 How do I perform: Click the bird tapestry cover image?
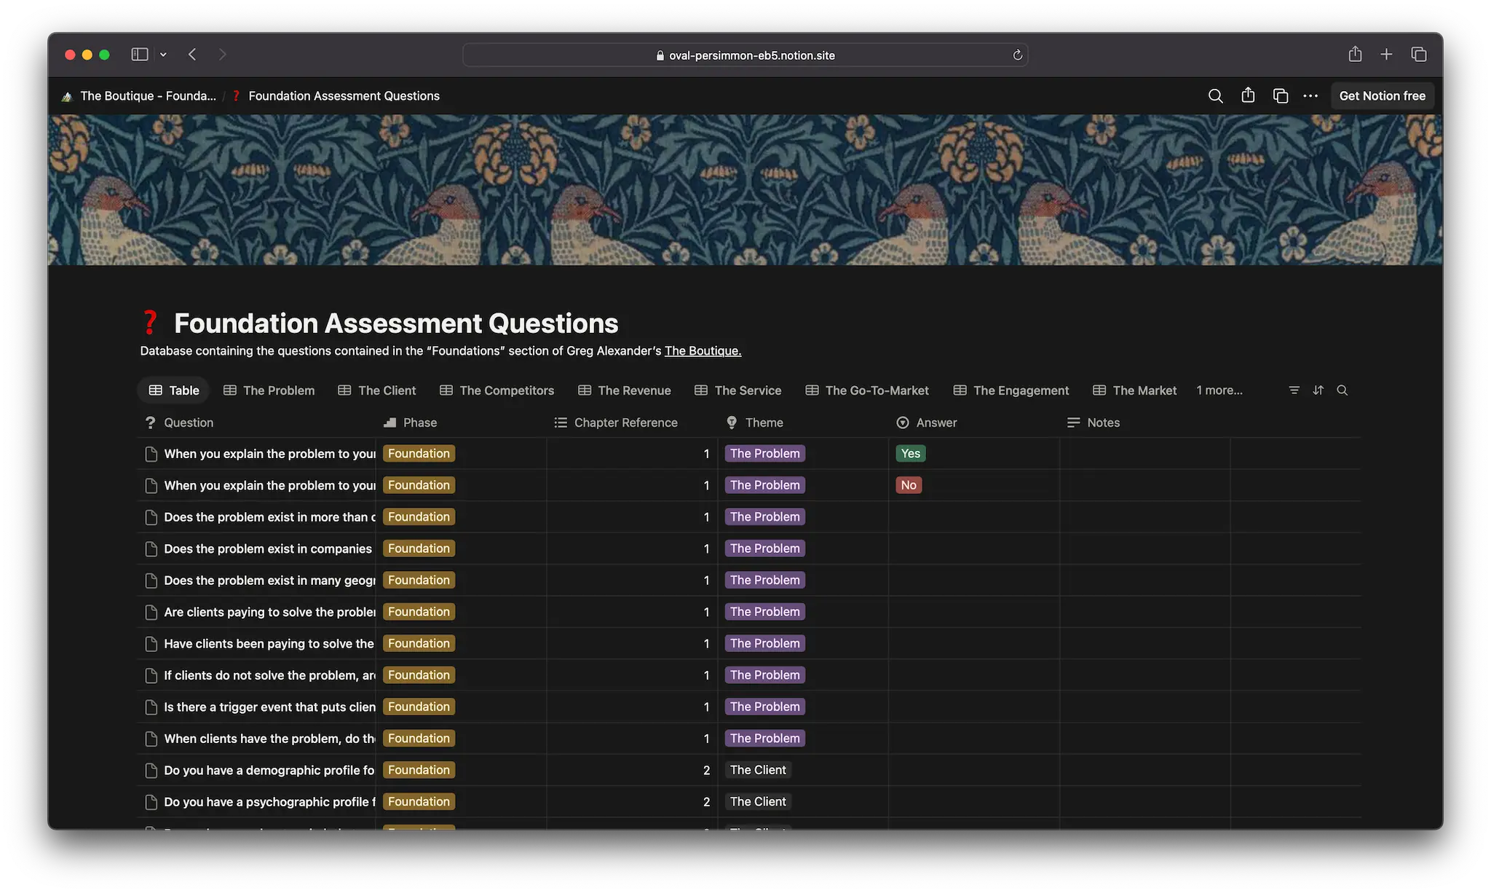coord(745,189)
